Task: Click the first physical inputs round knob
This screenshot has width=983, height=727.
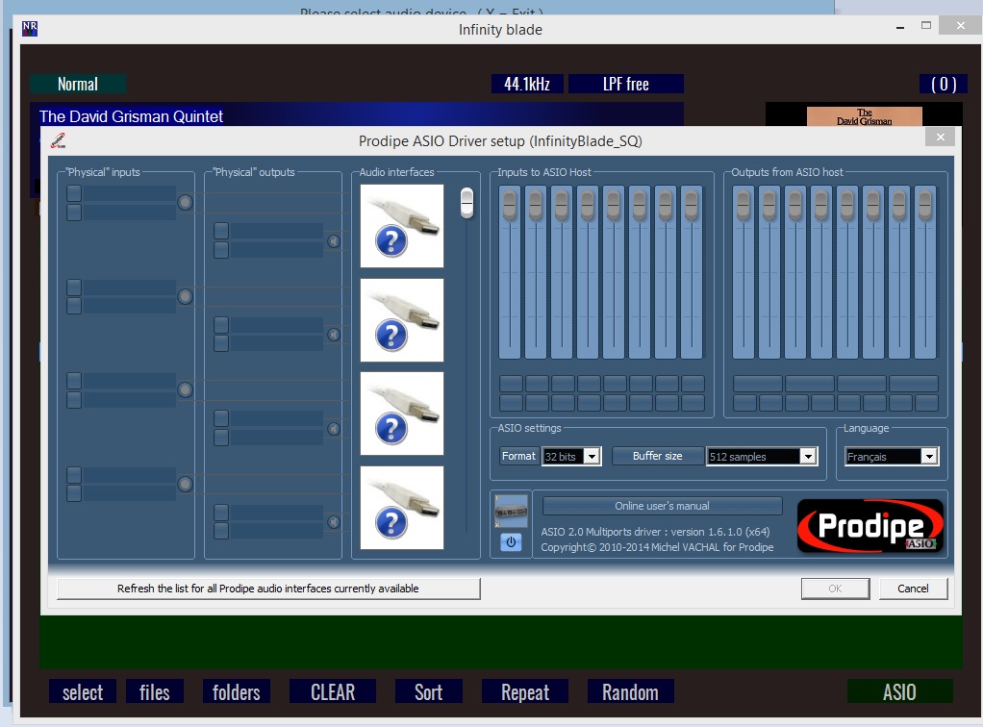Action: tap(185, 203)
